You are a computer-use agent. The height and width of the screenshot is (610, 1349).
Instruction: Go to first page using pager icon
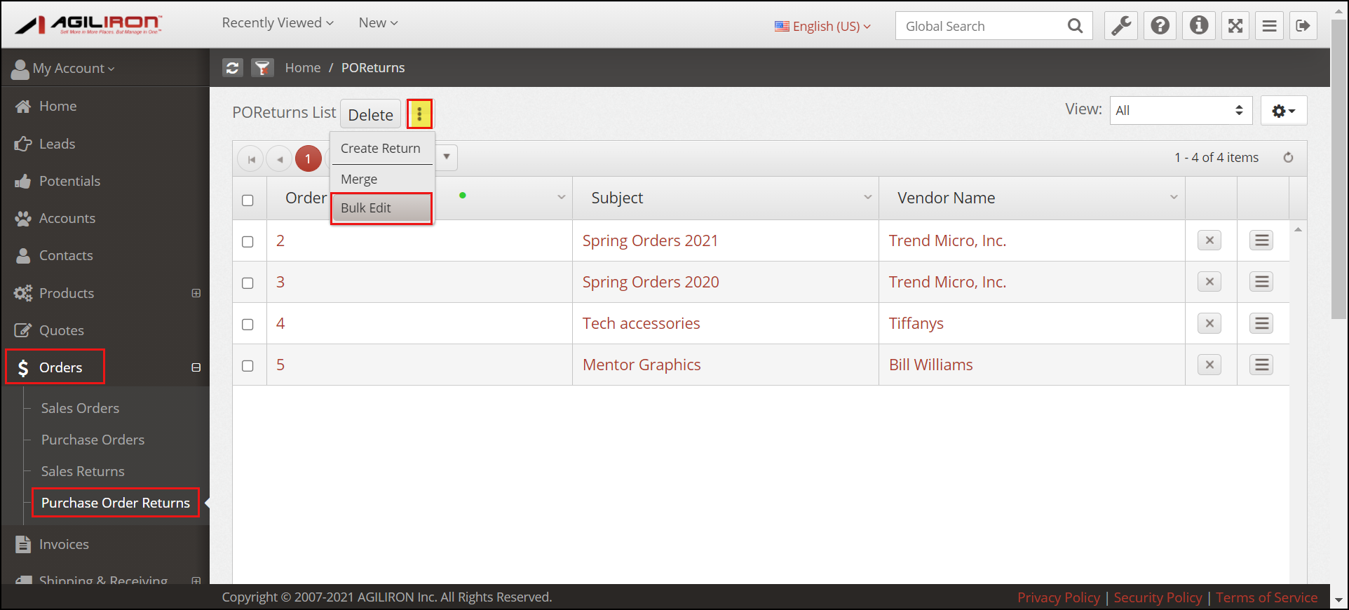[251, 159]
